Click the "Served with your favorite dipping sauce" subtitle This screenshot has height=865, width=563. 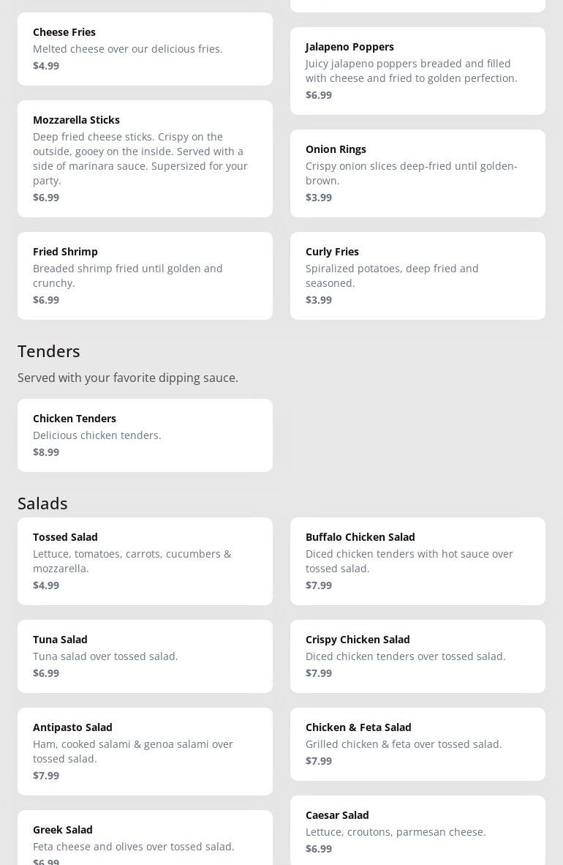pos(128,378)
